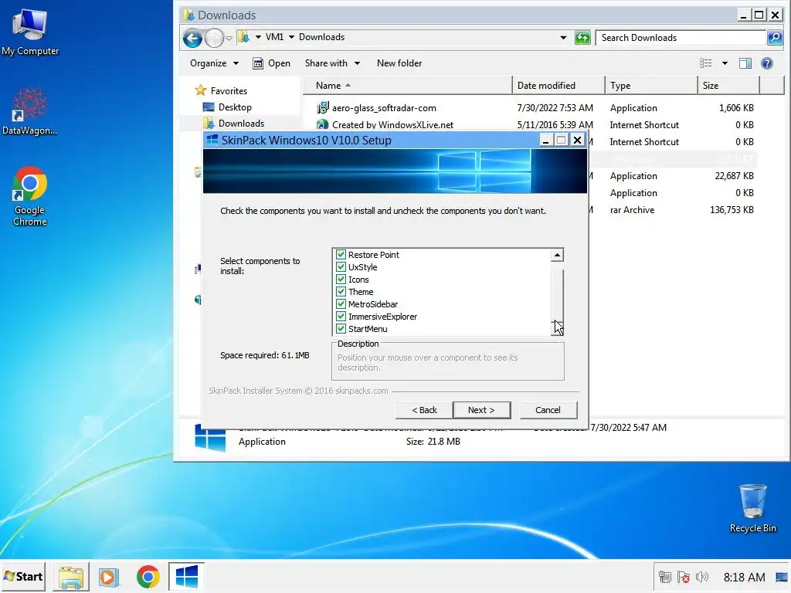
Task: Select SkinPack Setup taskbar button
Action: coord(187,576)
